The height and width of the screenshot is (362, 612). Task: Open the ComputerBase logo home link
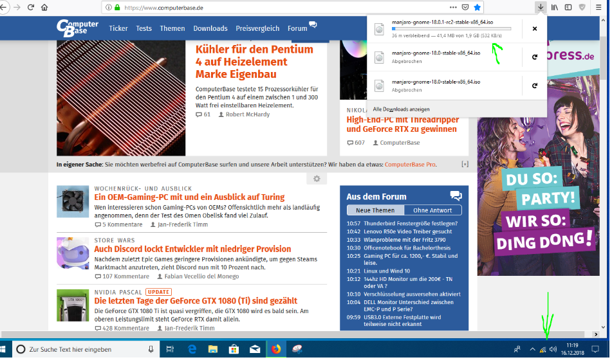click(x=77, y=28)
